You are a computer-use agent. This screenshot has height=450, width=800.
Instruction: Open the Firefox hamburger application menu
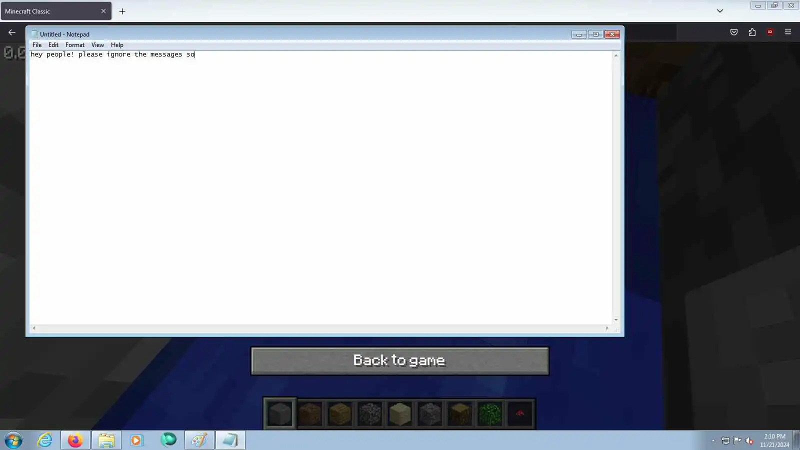click(788, 32)
